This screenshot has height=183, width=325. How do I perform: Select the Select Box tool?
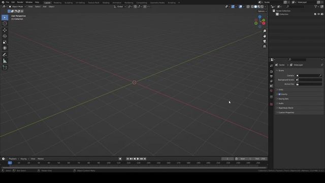click(x=5, y=18)
